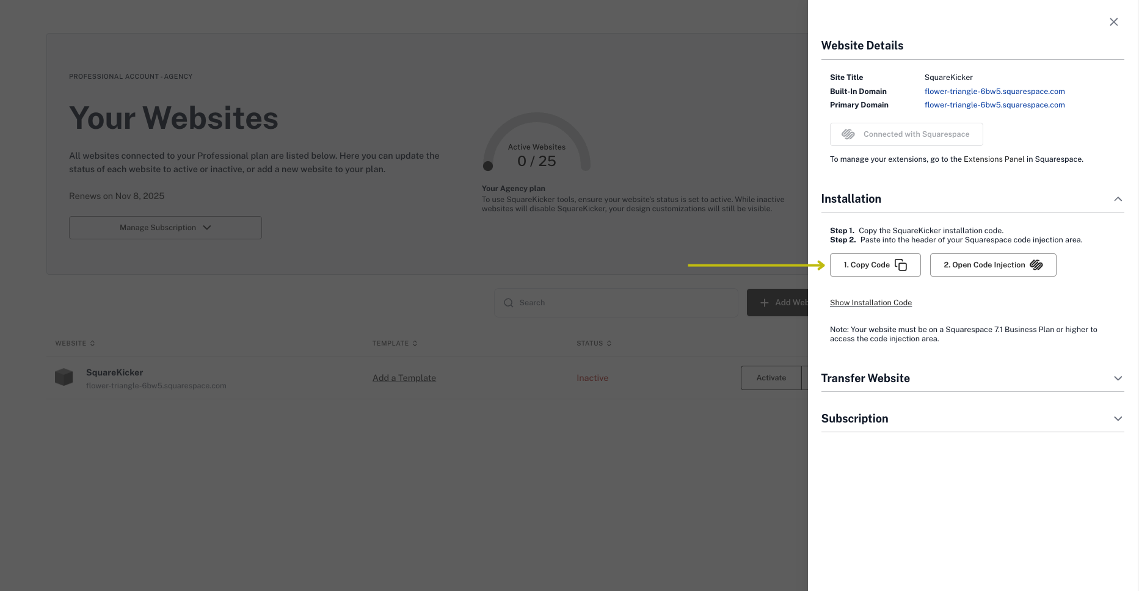
Task: Open the Manage Subscription dropdown
Action: pyautogui.click(x=166, y=228)
